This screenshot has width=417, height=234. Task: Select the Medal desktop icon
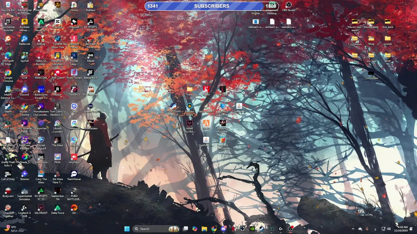click(x=91, y=57)
